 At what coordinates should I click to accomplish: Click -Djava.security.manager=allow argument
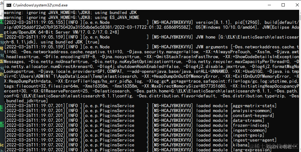[163, 52]
